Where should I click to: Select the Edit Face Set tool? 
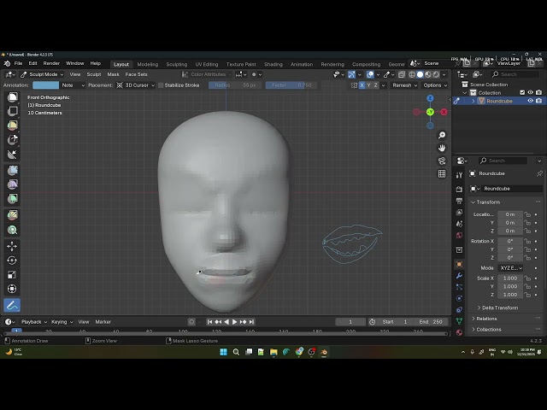[13, 214]
